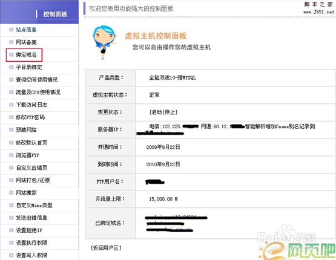Click 下载访问日志 link
Viewport: 336px width, 260px height.
[x=31, y=105]
